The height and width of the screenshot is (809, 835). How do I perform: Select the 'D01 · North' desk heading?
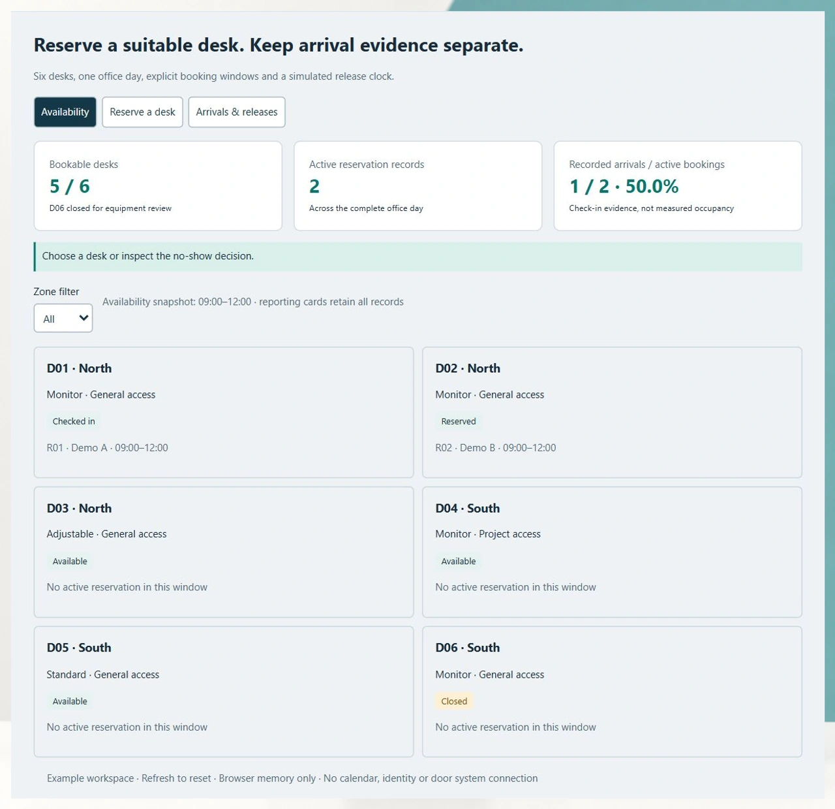(79, 368)
